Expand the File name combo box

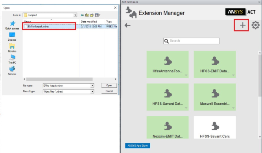point(92,86)
